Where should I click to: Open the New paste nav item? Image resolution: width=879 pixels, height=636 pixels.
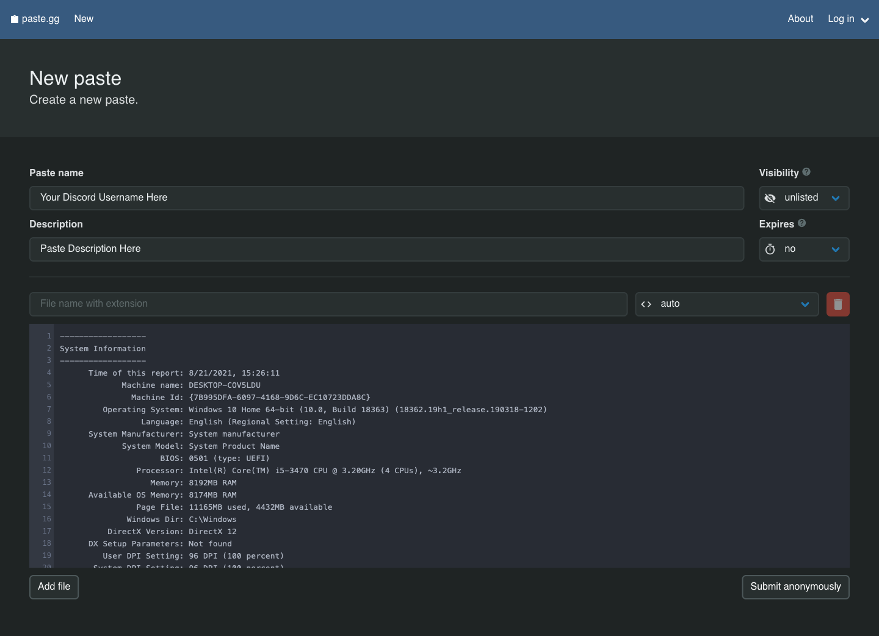(84, 19)
